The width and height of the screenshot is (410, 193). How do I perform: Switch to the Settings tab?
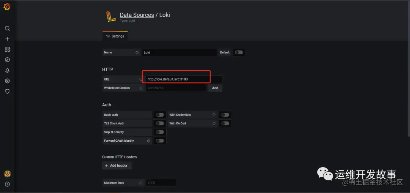(115, 36)
